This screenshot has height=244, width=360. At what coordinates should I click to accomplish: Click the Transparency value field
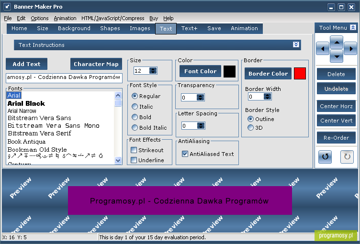[189, 98]
